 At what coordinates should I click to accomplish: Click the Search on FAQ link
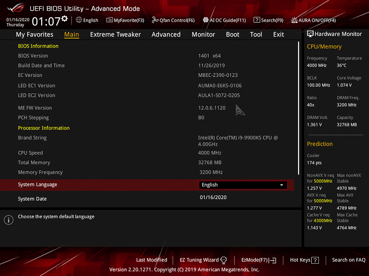pos(349,260)
